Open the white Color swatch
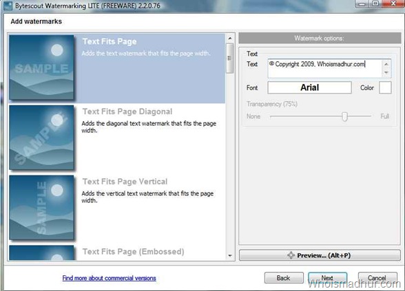Image resolution: width=405 pixels, height=291 pixels. pos(385,87)
